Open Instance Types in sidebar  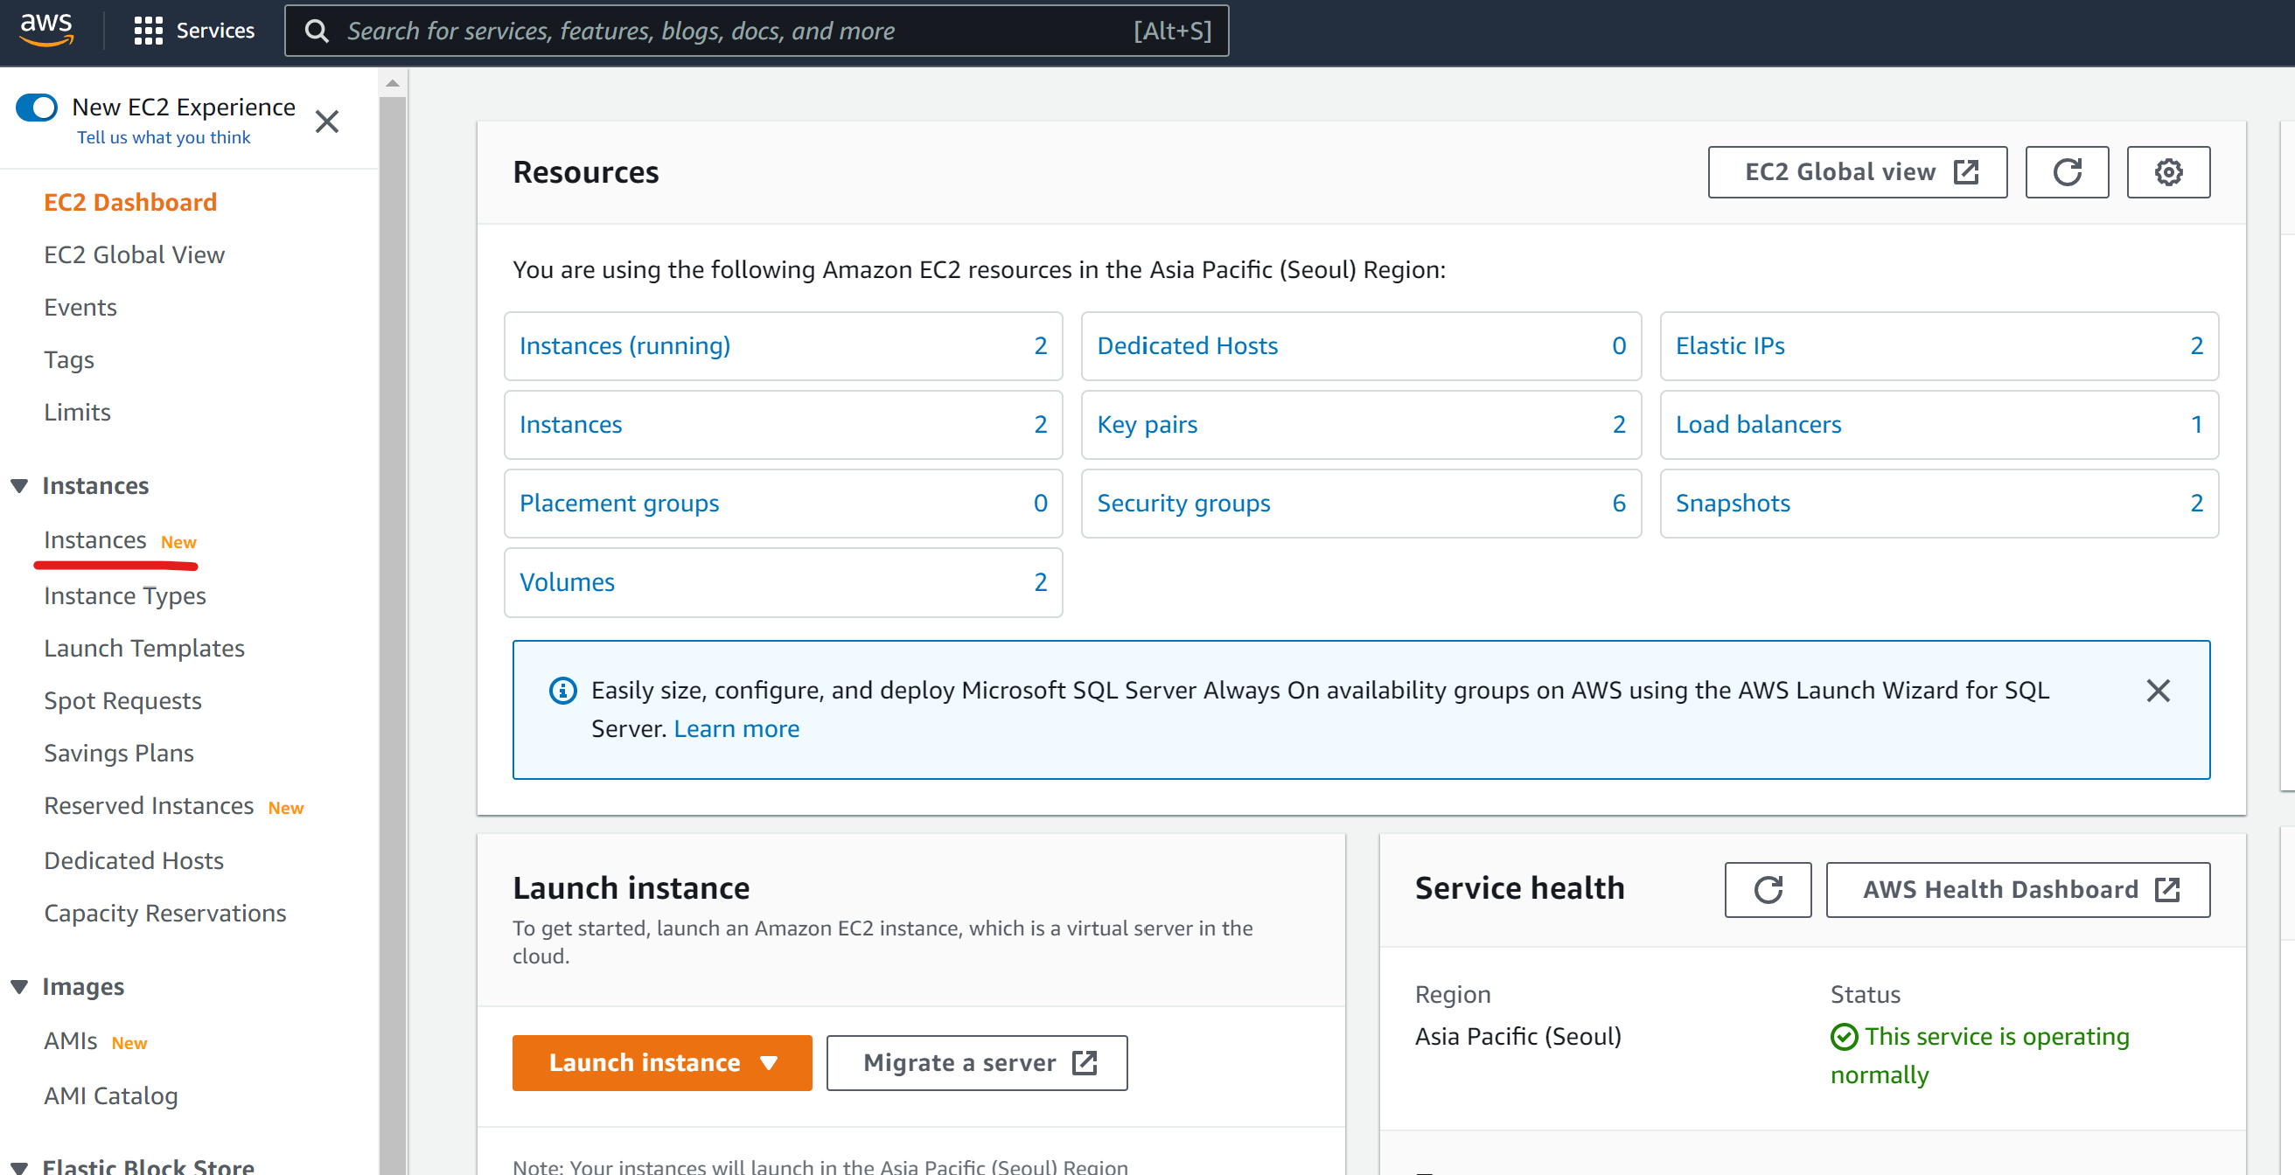125,595
